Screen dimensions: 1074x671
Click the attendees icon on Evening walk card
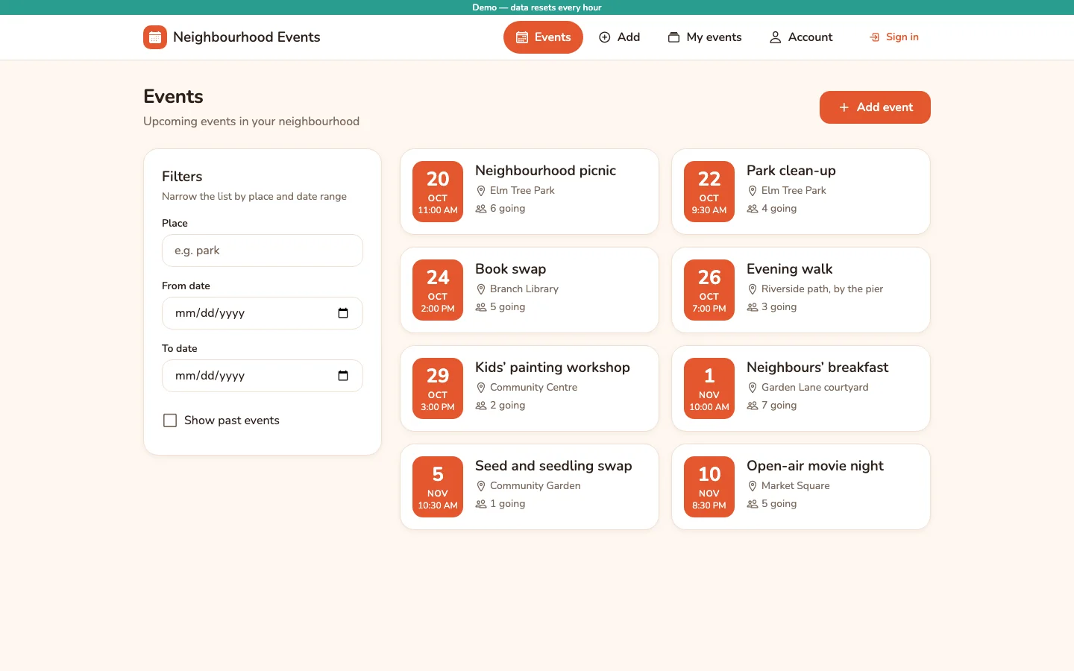click(x=753, y=307)
